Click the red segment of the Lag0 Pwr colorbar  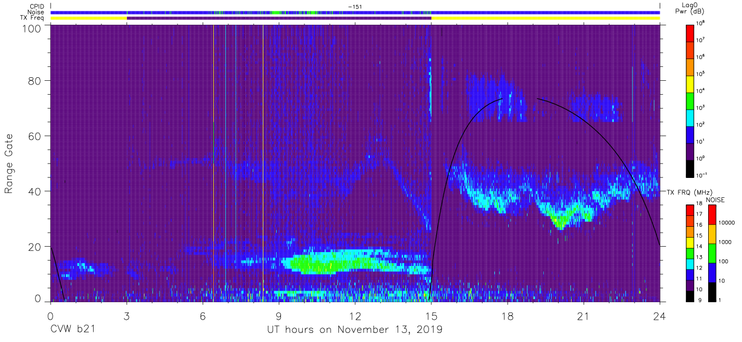click(x=690, y=33)
